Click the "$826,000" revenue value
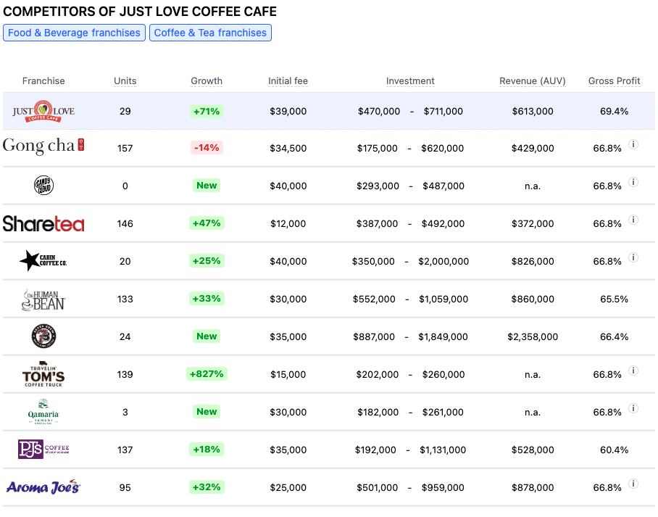This screenshot has width=658, height=517. pos(533,261)
